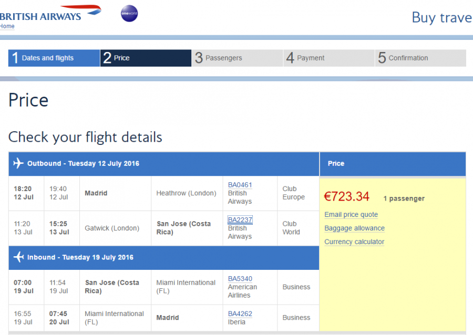Open flight BA5340 details link
The image size is (473, 335).
click(240, 279)
